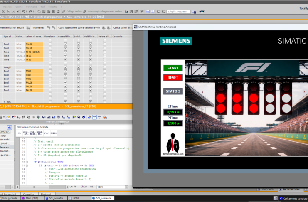This screenshot has width=308, height=202.
Task: Click the code editor horizontal scrollbar thumb
Action: (34, 187)
